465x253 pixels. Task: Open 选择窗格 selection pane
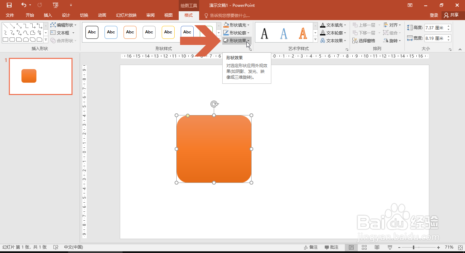point(364,41)
